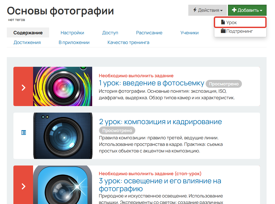Click lesson 1 description about История фотографии
The height and width of the screenshot is (204, 275).
(167, 94)
